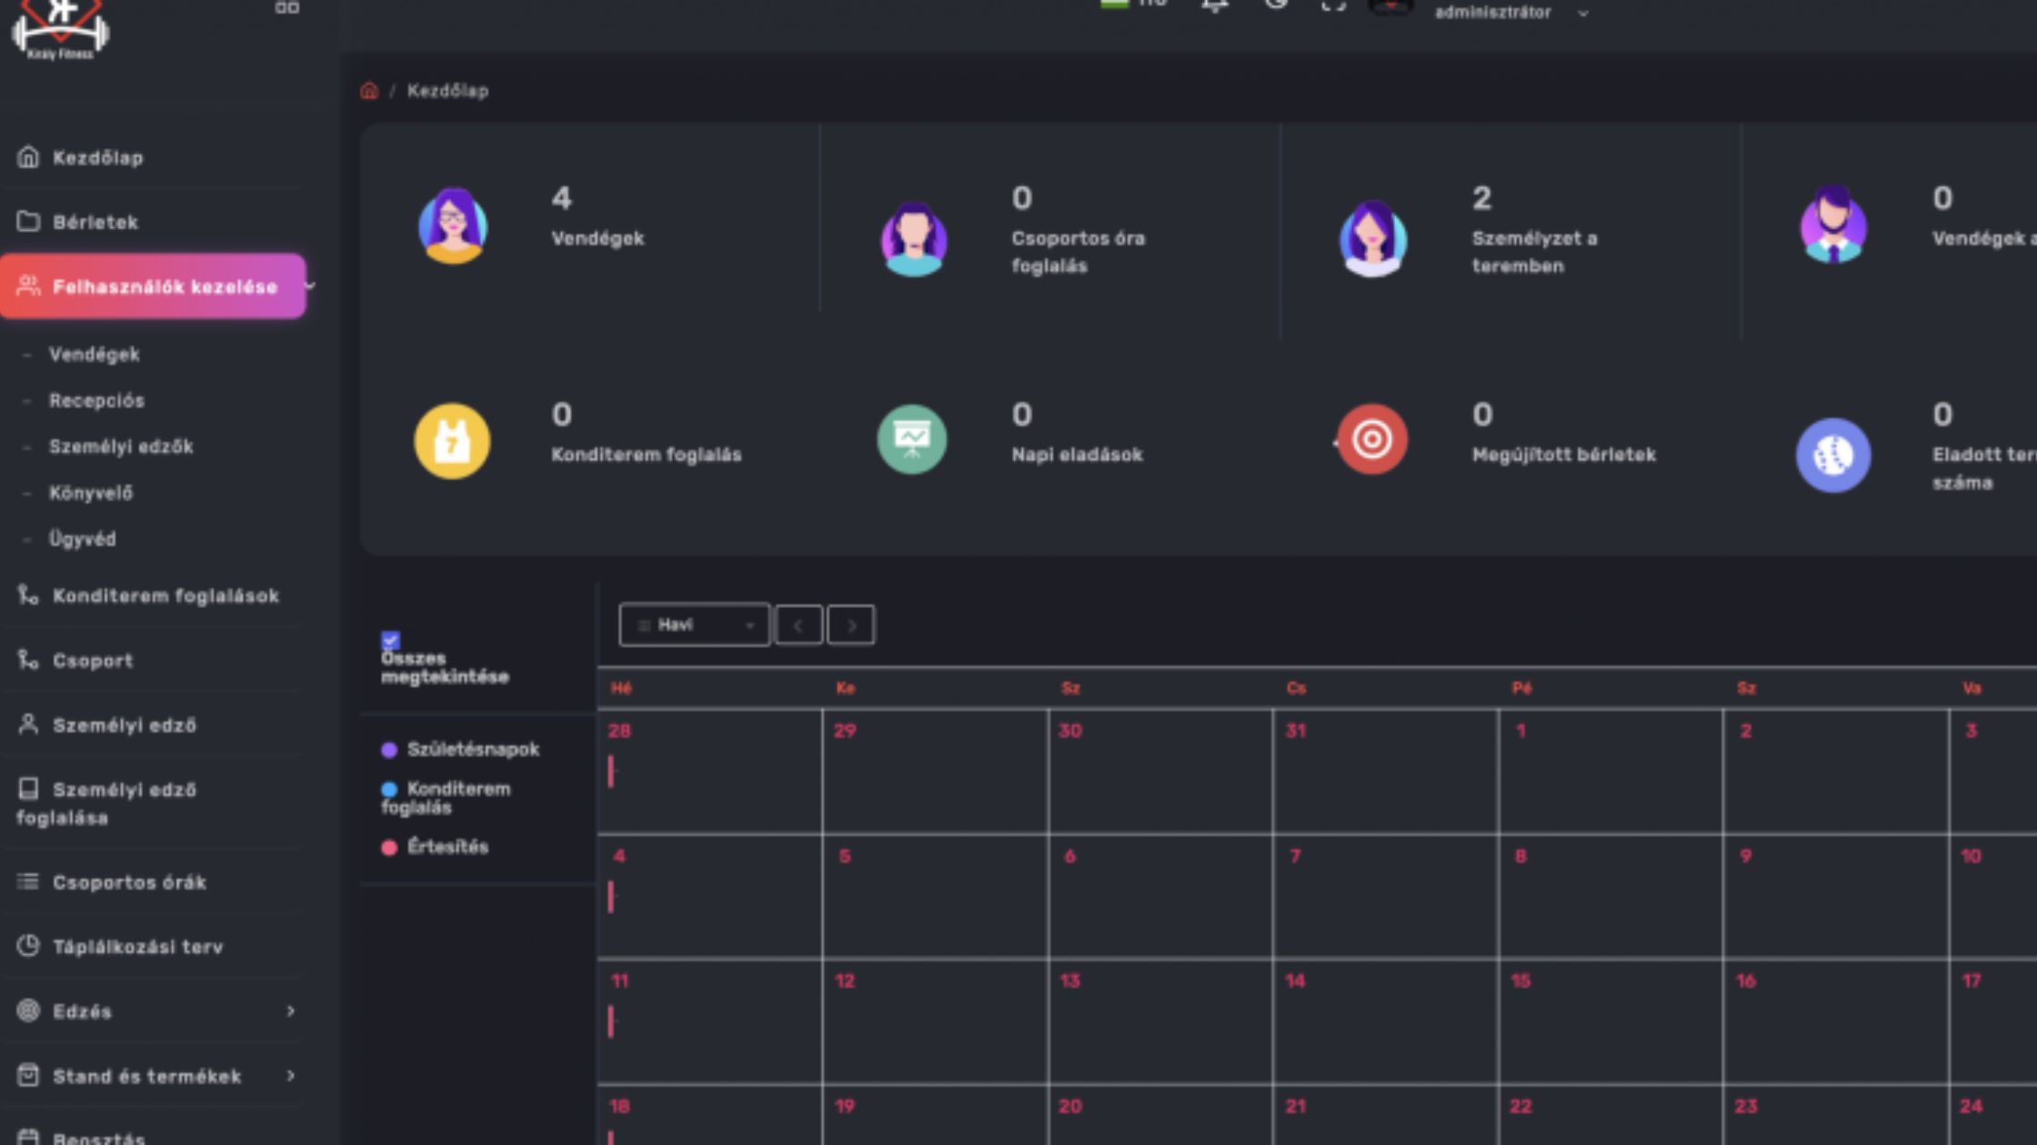Click calendar day cell 15
The image size is (2037, 1145).
1610,1022
